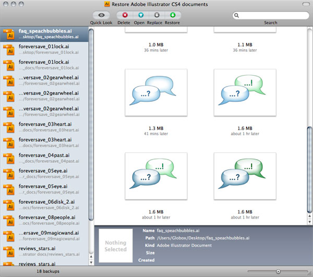Click the '1.0 MB' size label

pos(156,45)
